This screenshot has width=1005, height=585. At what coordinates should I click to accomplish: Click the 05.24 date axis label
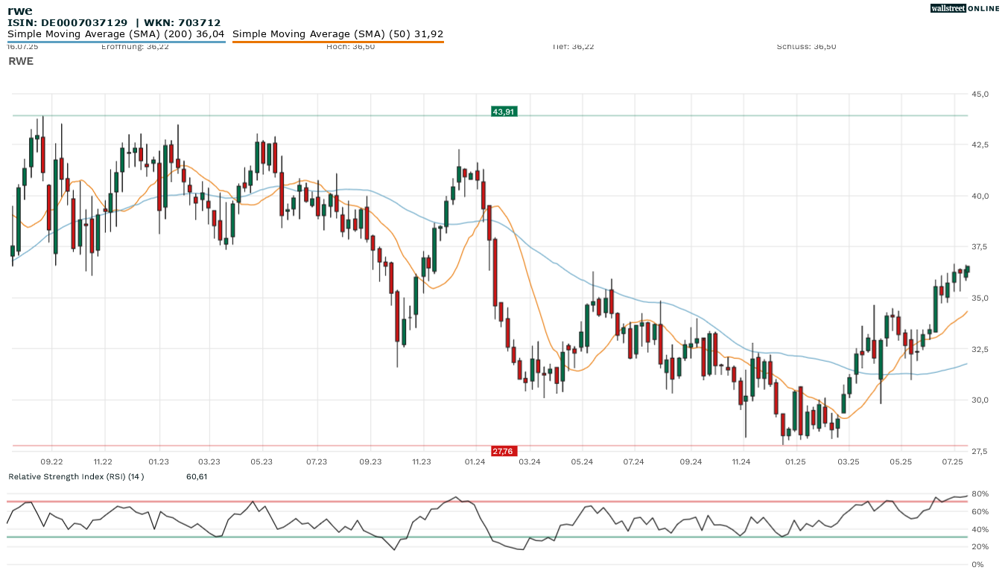tap(582, 462)
